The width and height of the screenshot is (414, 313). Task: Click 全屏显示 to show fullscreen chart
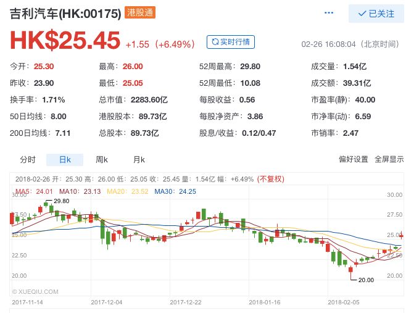pos(389,159)
